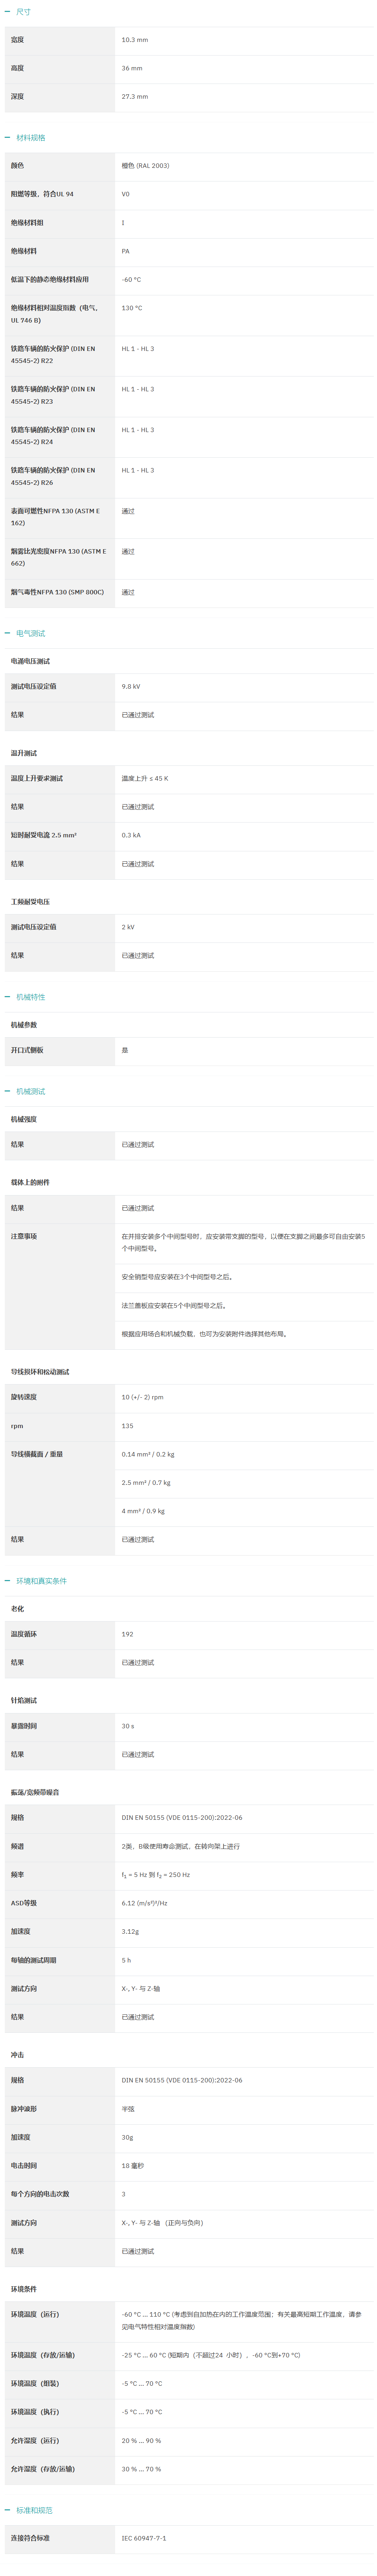The image size is (377, 2576).
Task: Select the 4 mm² / 0.9 kg entry
Action: [143, 1511]
